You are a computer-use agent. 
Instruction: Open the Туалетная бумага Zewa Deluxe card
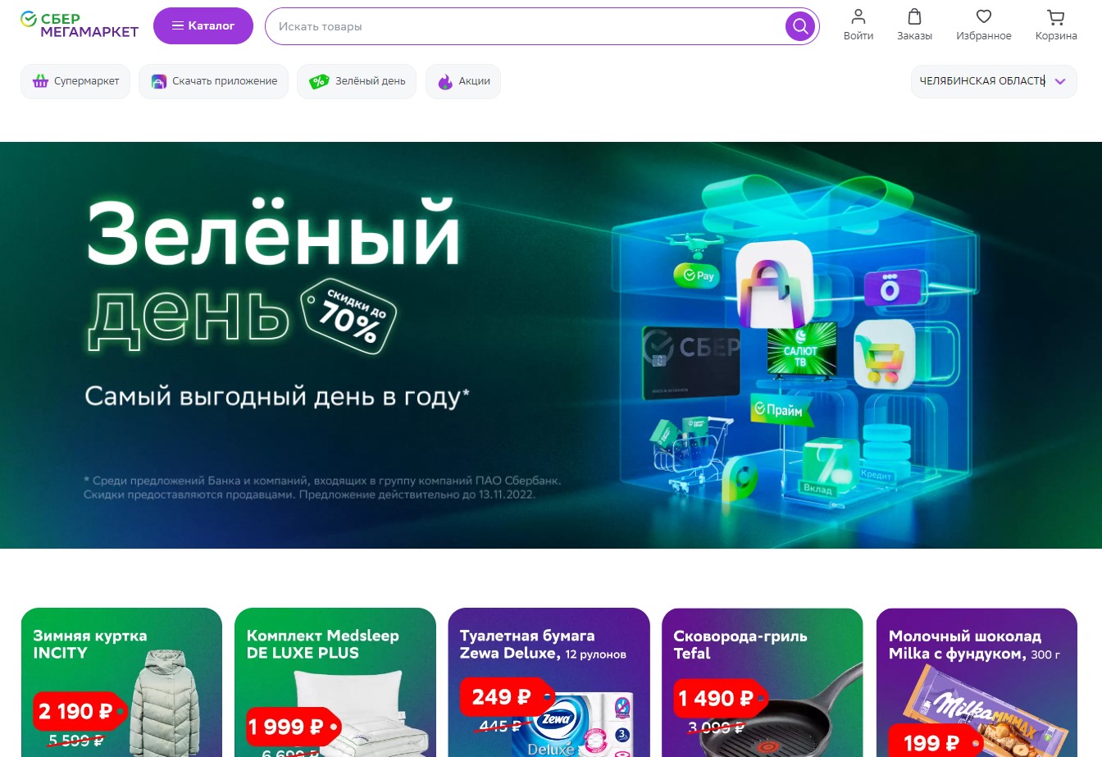click(x=549, y=682)
